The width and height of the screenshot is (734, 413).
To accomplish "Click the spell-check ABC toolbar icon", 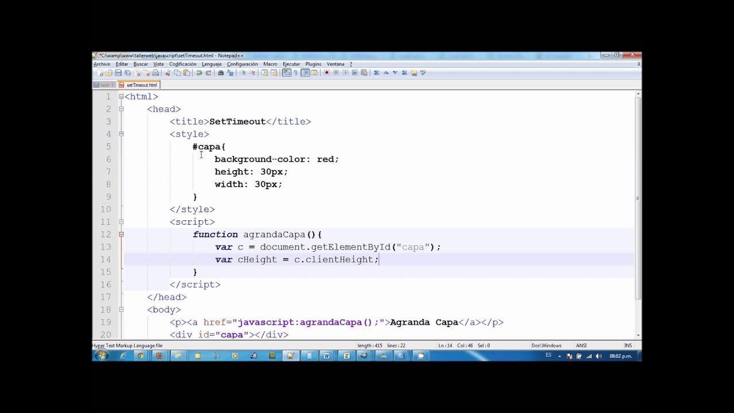I will [x=423, y=73].
